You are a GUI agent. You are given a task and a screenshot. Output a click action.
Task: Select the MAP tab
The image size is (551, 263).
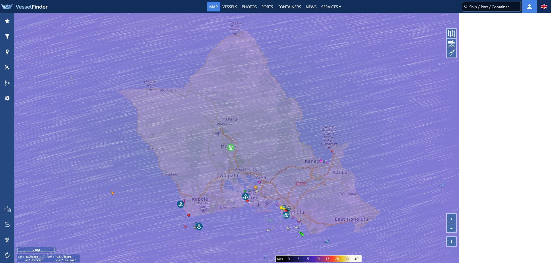click(x=214, y=7)
